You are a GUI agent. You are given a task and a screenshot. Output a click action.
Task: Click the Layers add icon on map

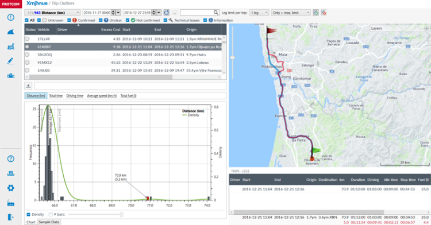[x=426, y=28]
